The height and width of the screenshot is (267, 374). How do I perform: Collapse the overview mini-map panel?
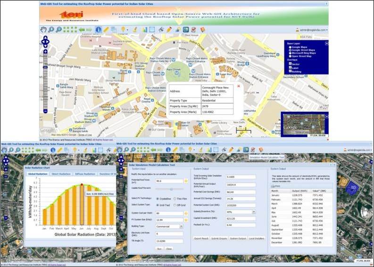point(326,116)
